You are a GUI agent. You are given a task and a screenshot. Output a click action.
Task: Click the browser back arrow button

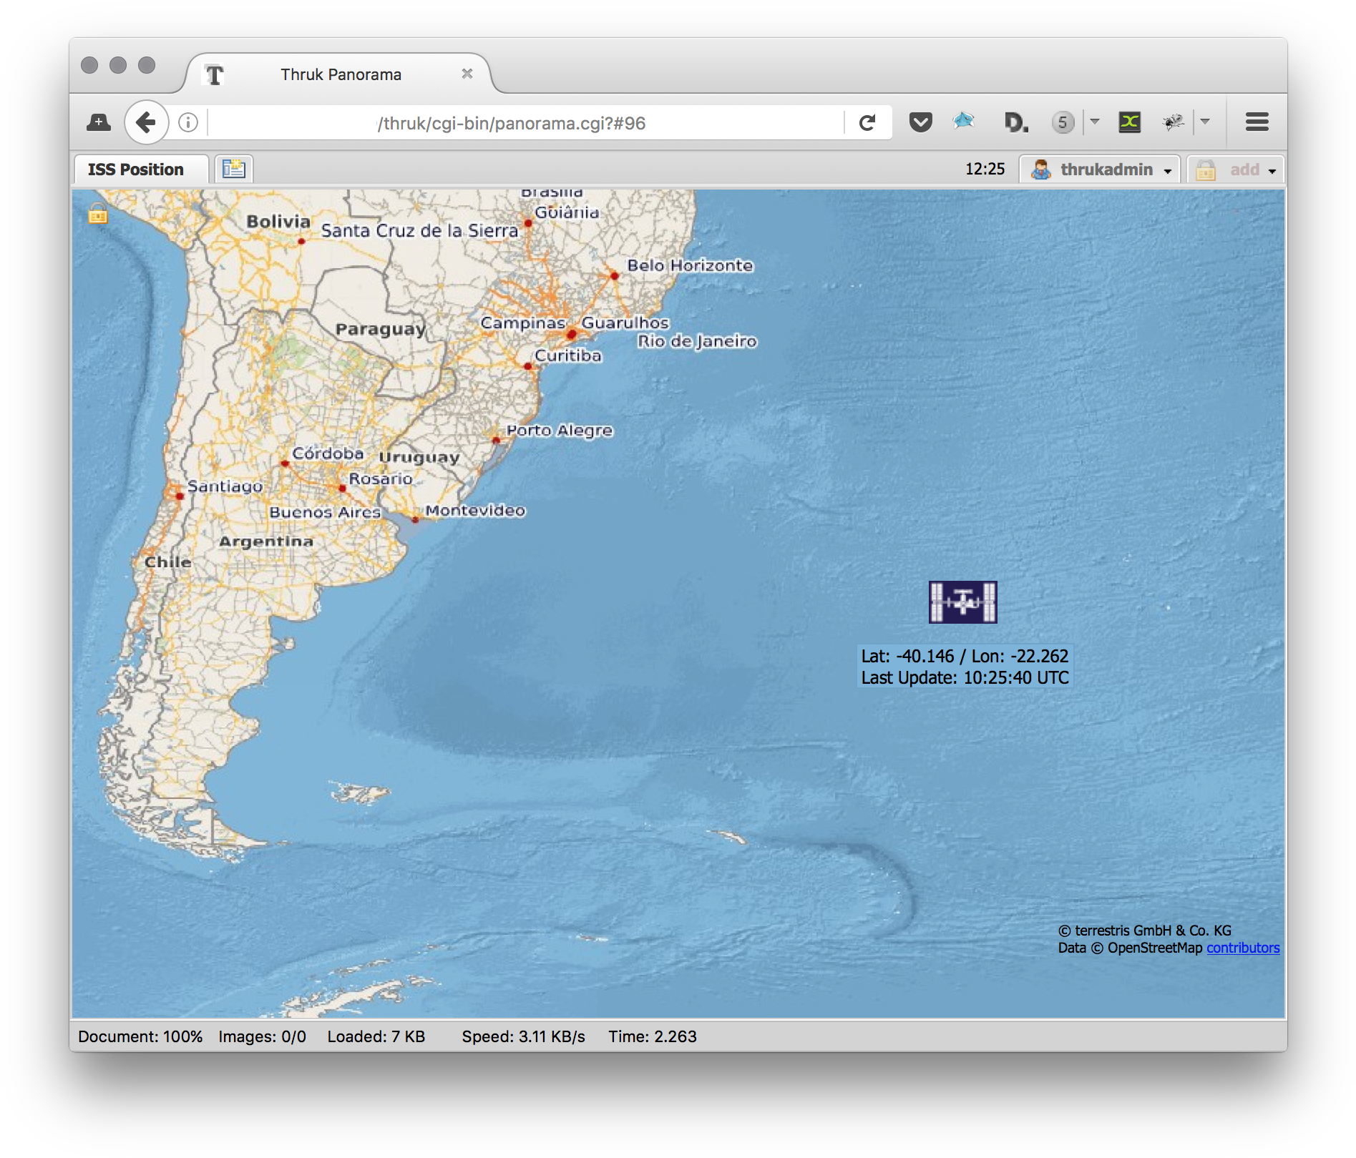(146, 123)
